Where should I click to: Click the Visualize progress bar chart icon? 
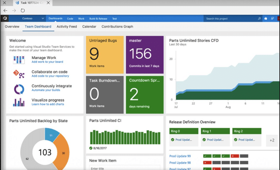(x=19, y=102)
